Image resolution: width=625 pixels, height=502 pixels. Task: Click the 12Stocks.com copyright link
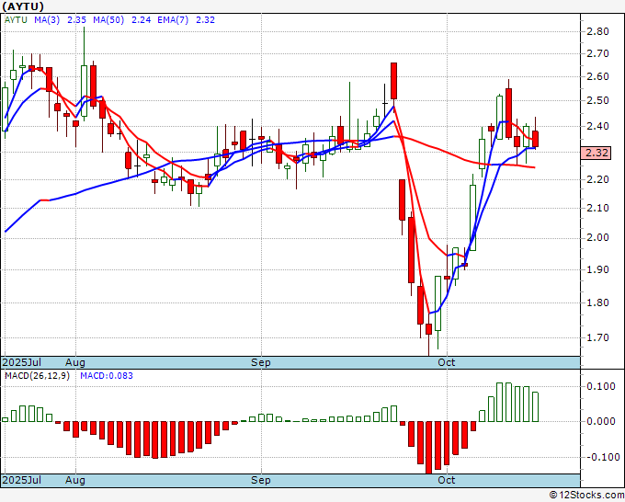tap(586, 496)
